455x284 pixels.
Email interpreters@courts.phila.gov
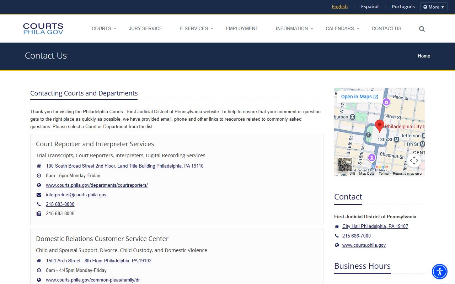pos(76,195)
